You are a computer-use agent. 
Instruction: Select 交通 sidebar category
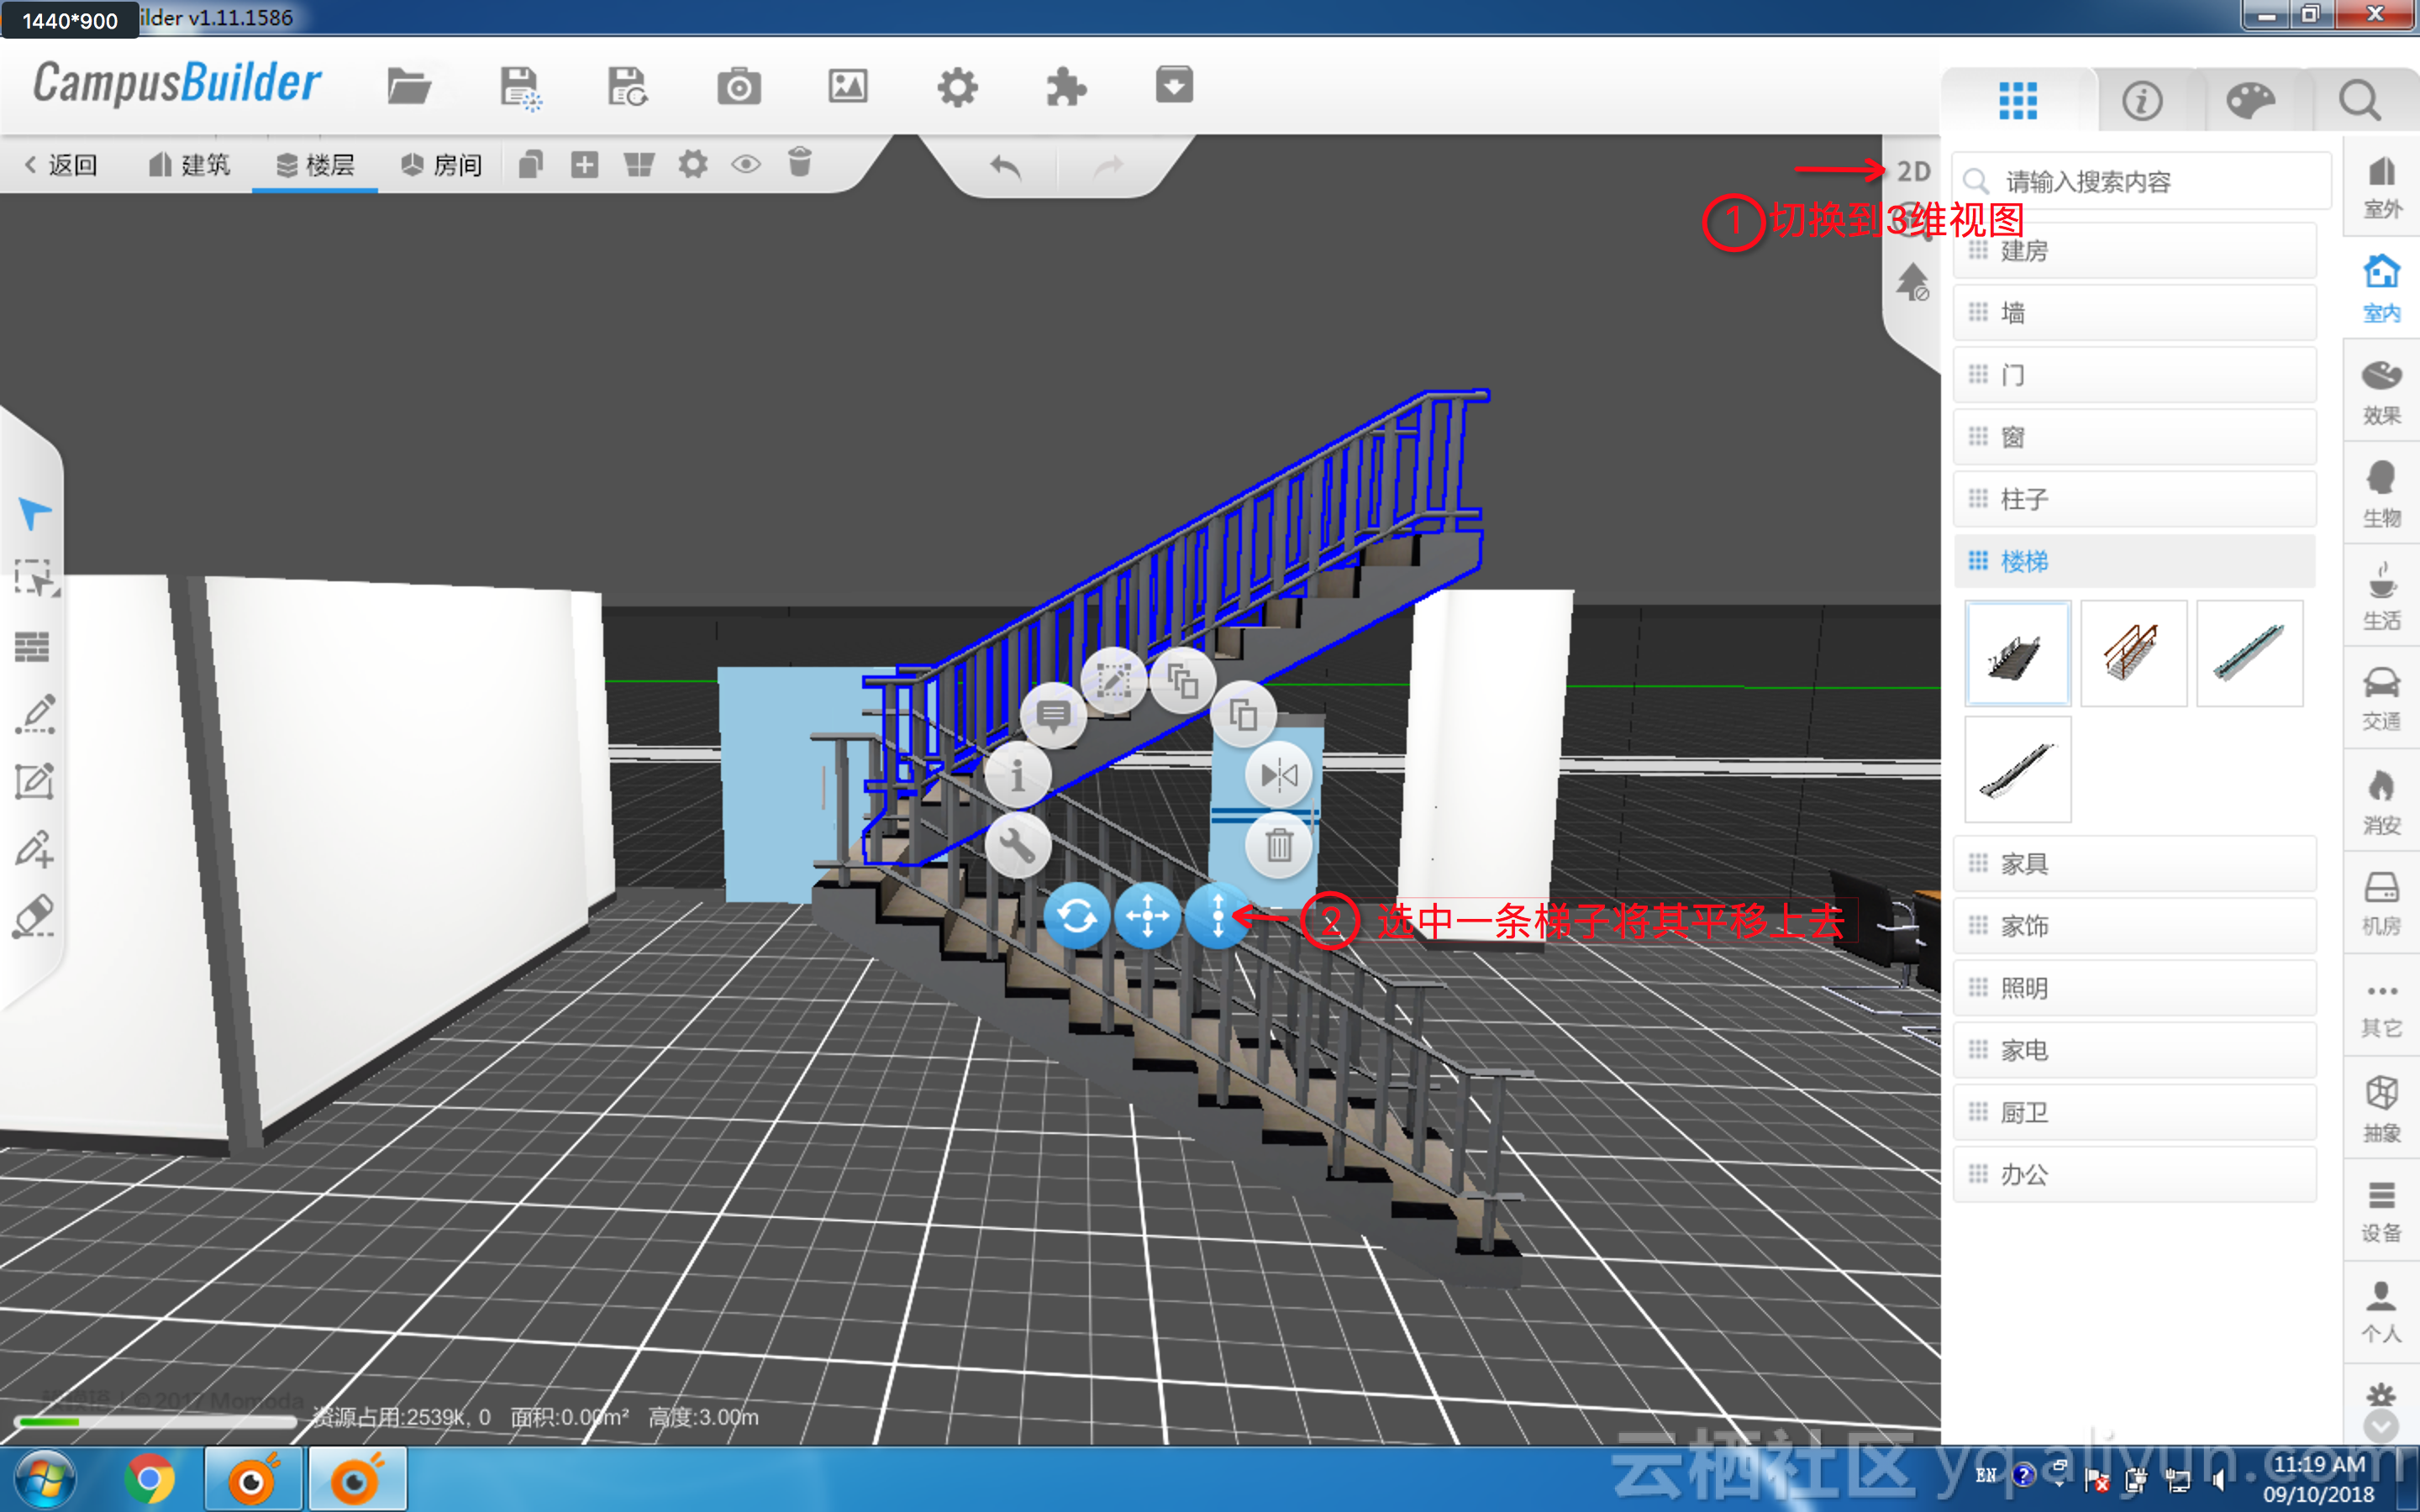pos(2381,699)
